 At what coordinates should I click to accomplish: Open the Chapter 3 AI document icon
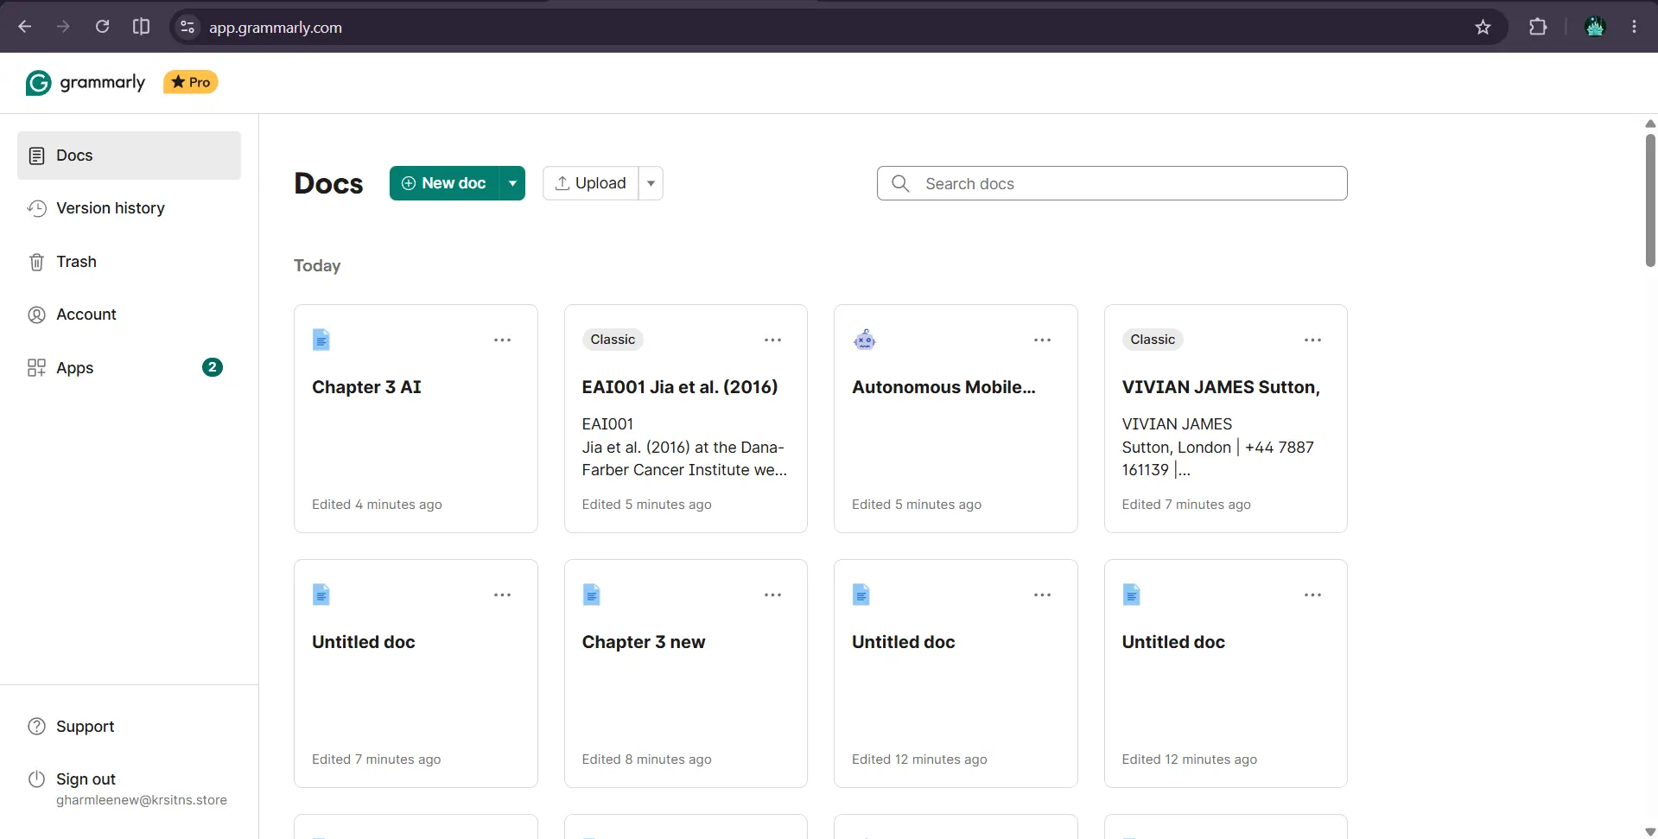321,340
